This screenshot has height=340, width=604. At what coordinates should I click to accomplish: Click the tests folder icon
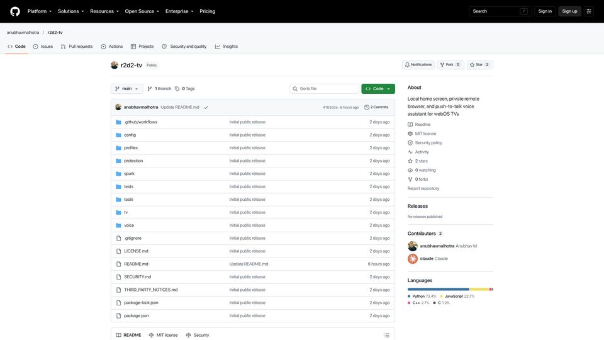click(119, 186)
